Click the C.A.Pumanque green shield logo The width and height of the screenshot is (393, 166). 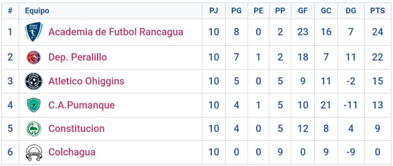(34, 105)
